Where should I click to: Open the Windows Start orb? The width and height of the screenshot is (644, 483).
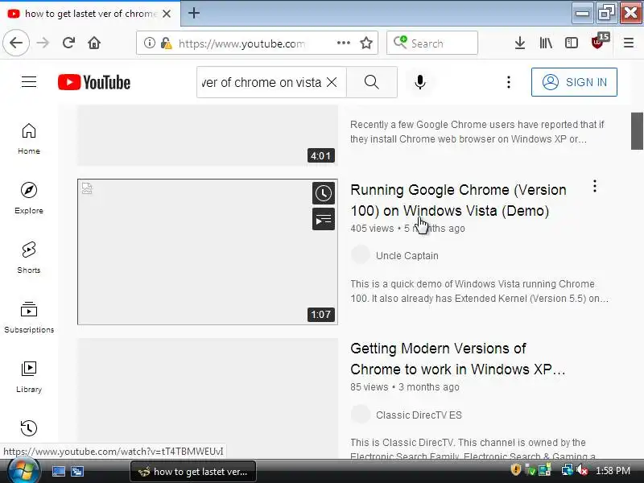click(23, 471)
